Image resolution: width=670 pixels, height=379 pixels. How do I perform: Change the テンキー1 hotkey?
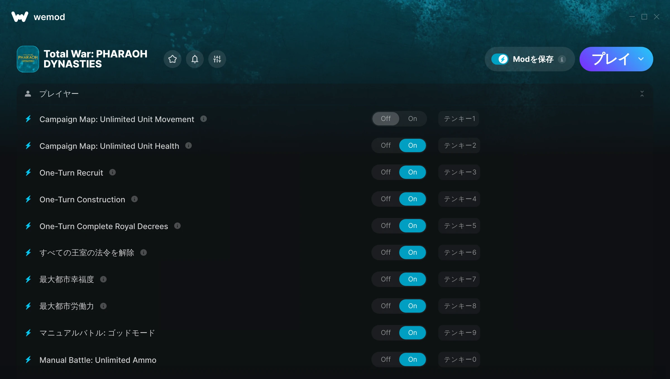click(459, 119)
